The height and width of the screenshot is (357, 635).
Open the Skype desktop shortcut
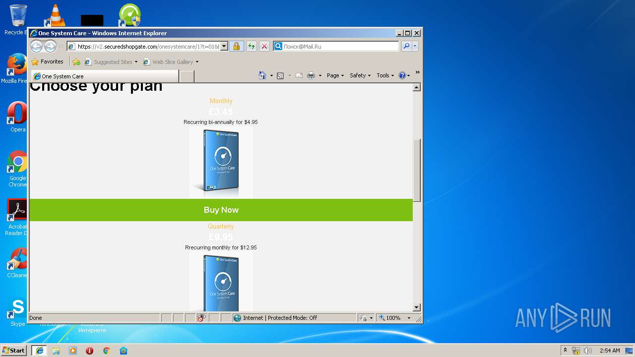[x=17, y=312]
